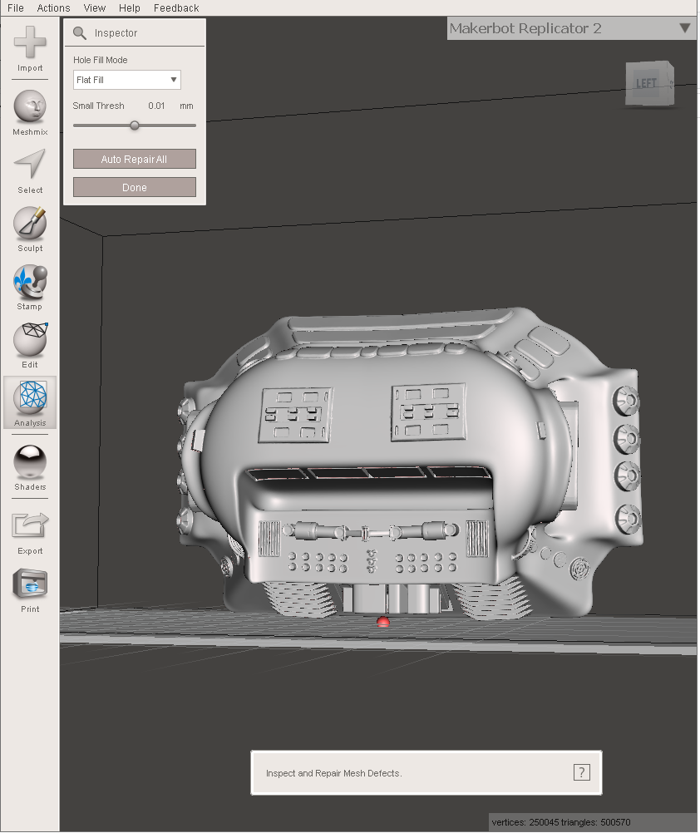Open the Feedback menu

[175, 8]
